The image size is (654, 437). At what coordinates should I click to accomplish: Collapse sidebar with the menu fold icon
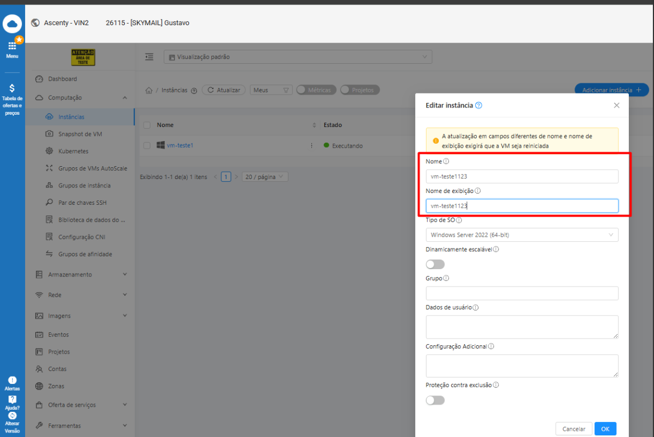(149, 57)
